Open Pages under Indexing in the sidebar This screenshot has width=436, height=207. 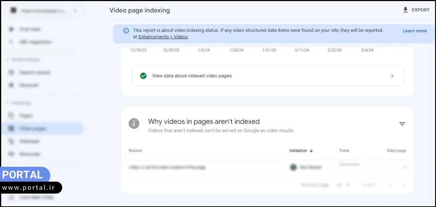click(26, 116)
